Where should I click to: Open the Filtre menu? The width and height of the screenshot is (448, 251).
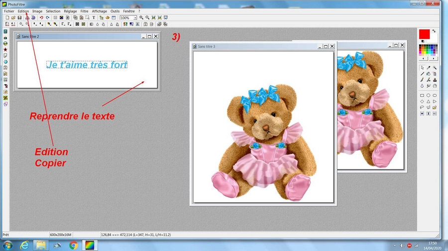point(84,11)
